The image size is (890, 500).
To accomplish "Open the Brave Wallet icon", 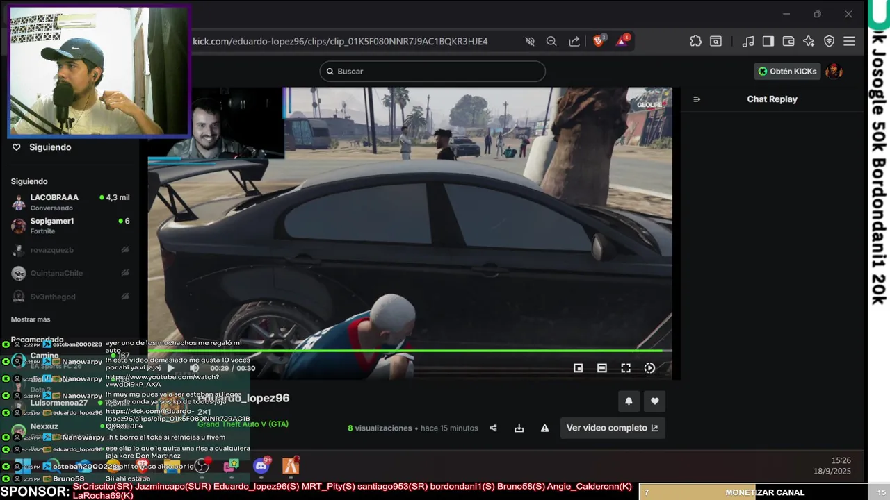I will pos(788,42).
